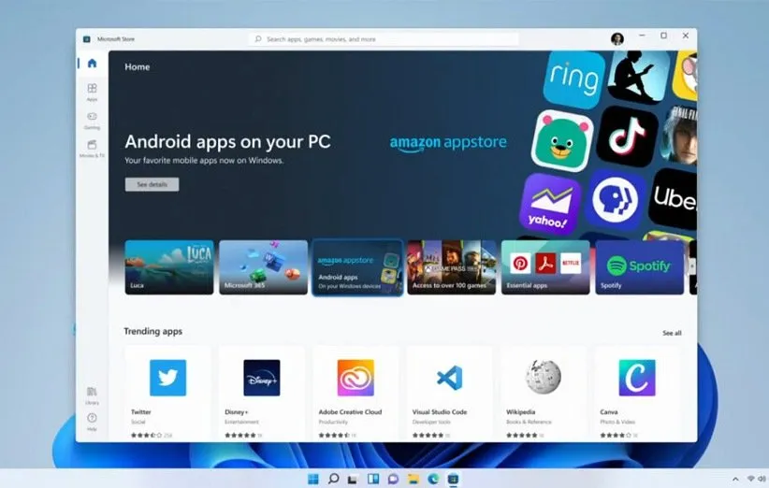Viewport: 769px width, 488px height.
Task: Open the Gaming section
Action: click(92, 119)
